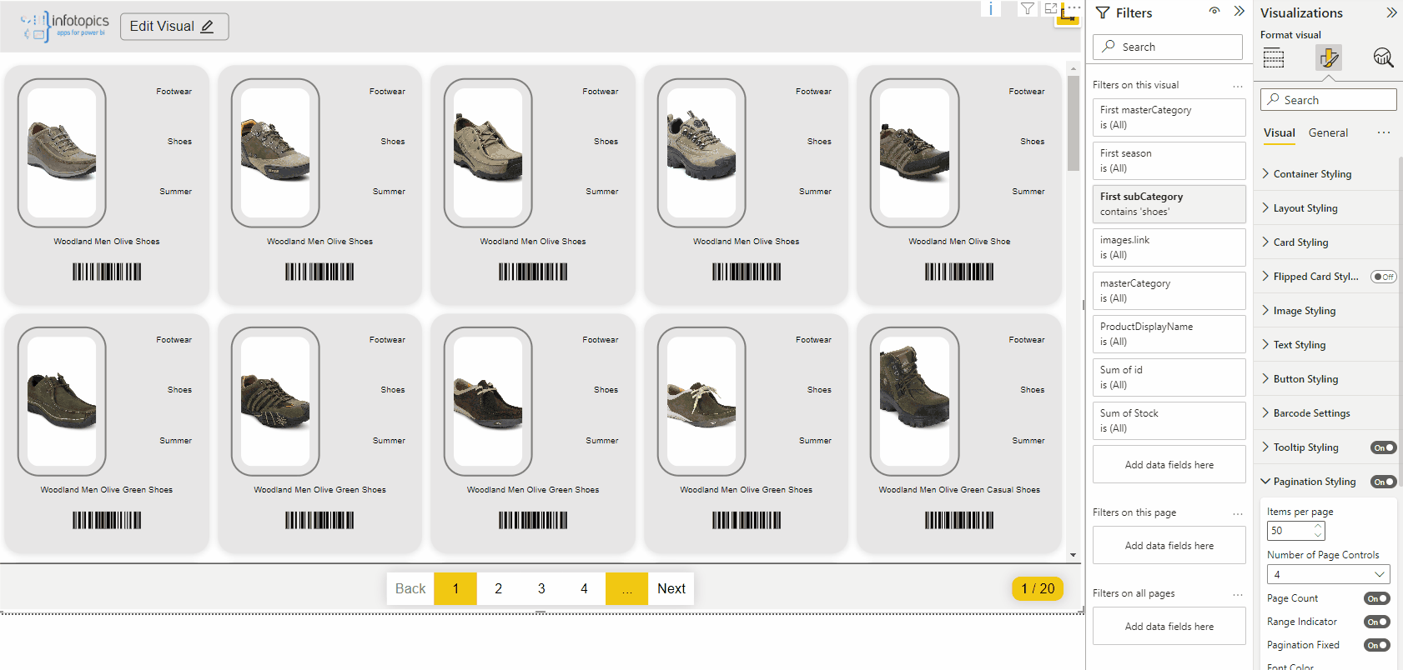The height and width of the screenshot is (670, 1403).
Task: Click the Focus mode icon on visual
Action: point(1051,8)
